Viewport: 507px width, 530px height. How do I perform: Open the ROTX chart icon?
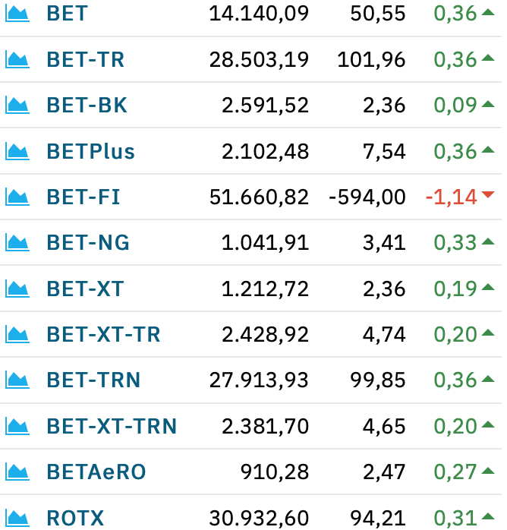click(17, 518)
